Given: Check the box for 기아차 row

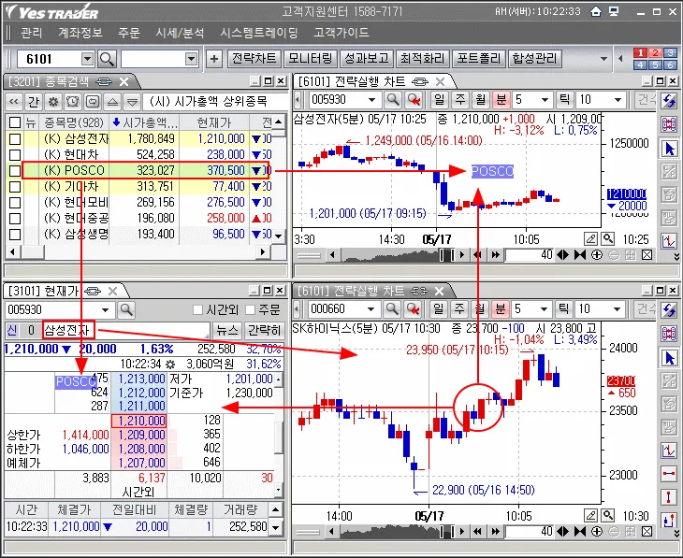Looking at the screenshot, I should tap(15, 186).
